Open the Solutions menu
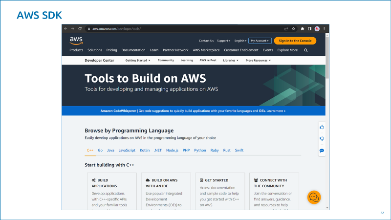 tap(95, 50)
